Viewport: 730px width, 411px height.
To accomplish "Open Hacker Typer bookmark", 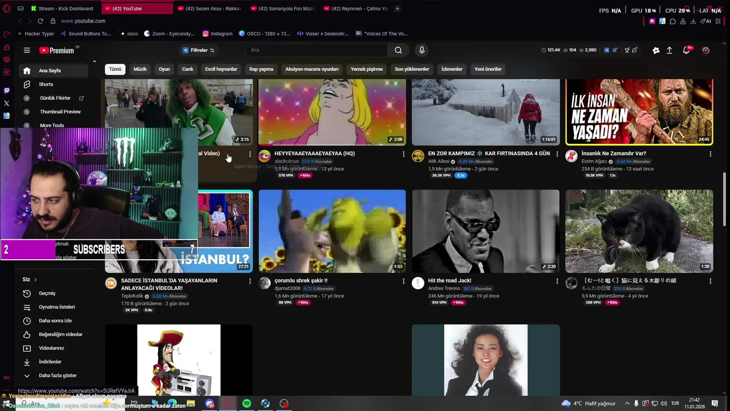I will click(x=35, y=34).
